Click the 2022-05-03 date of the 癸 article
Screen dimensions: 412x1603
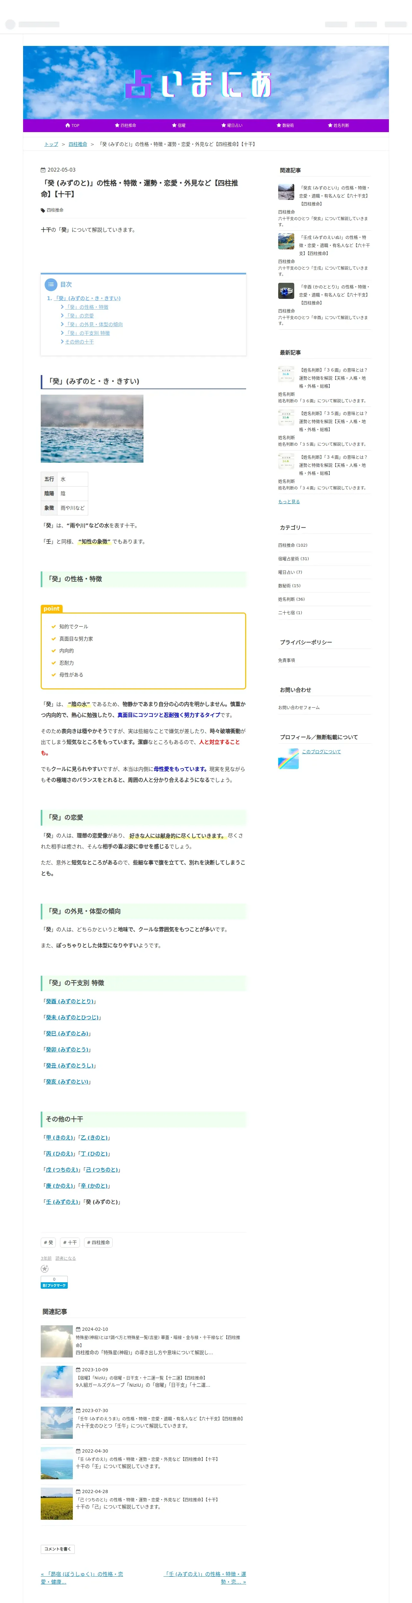click(61, 170)
